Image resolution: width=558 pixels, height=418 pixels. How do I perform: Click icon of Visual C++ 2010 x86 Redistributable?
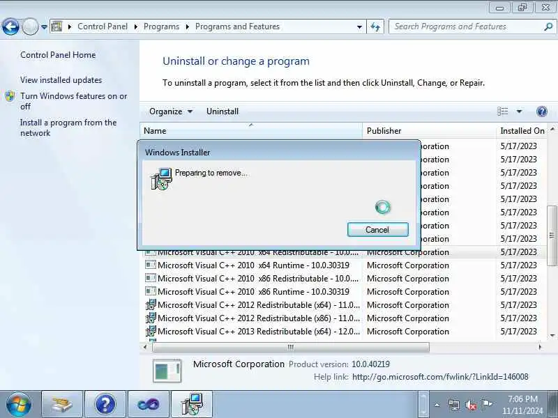point(151,278)
